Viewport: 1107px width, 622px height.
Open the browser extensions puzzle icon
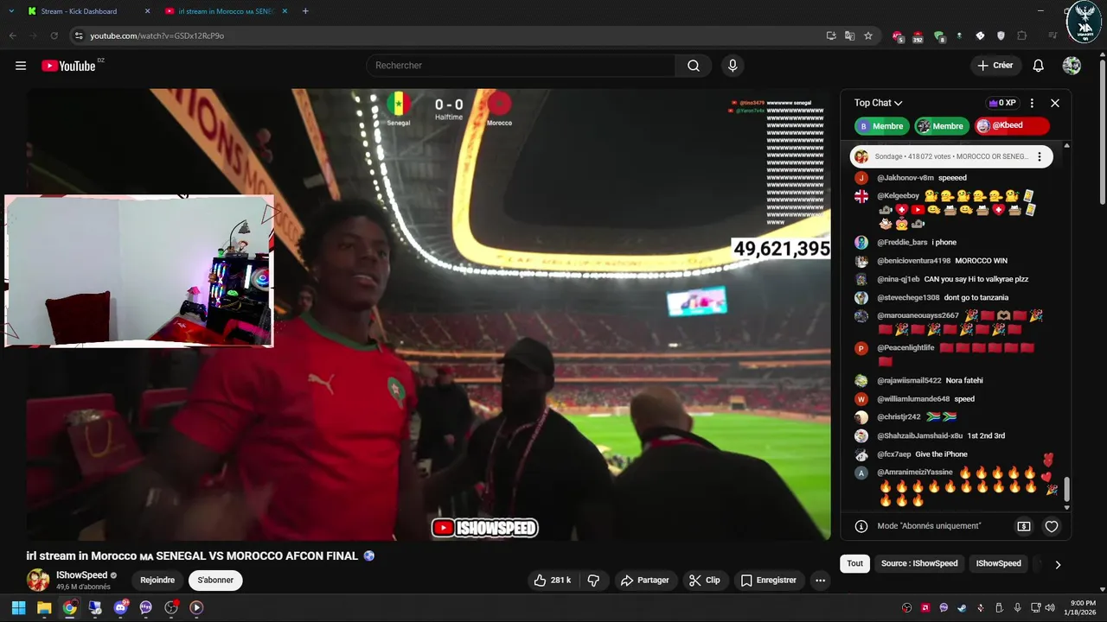tap(1021, 35)
